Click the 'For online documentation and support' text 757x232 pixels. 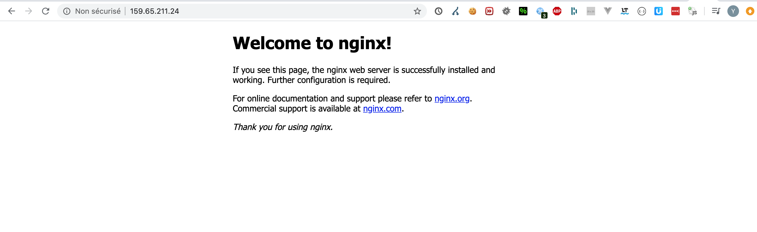(x=304, y=98)
